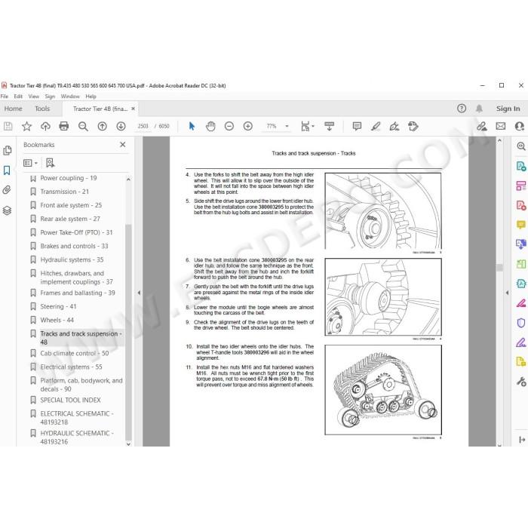Open SPECIAL TOOL INDEX bookmark
The width and height of the screenshot is (528, 528).
point(70,400)
